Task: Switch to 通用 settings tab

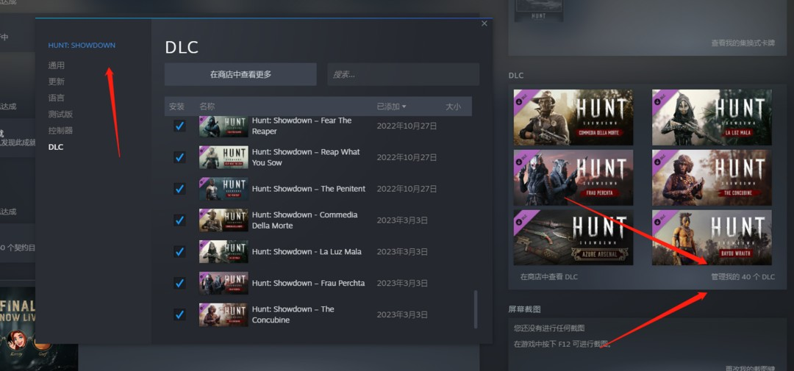Action: [57, 65]
